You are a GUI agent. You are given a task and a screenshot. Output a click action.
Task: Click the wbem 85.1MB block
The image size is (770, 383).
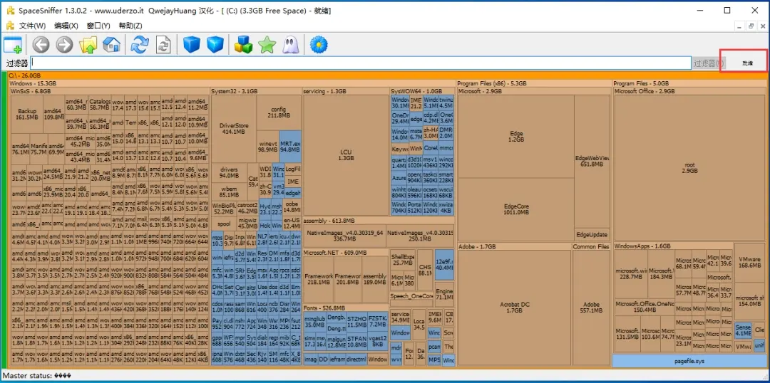229,191
